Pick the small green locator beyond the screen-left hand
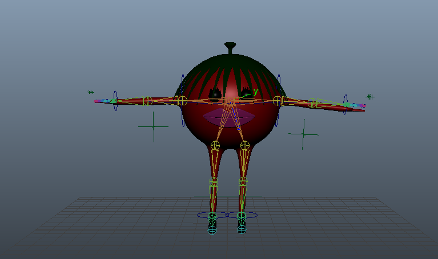Viewport: 438px width, 259px height. tap(90, 92)
